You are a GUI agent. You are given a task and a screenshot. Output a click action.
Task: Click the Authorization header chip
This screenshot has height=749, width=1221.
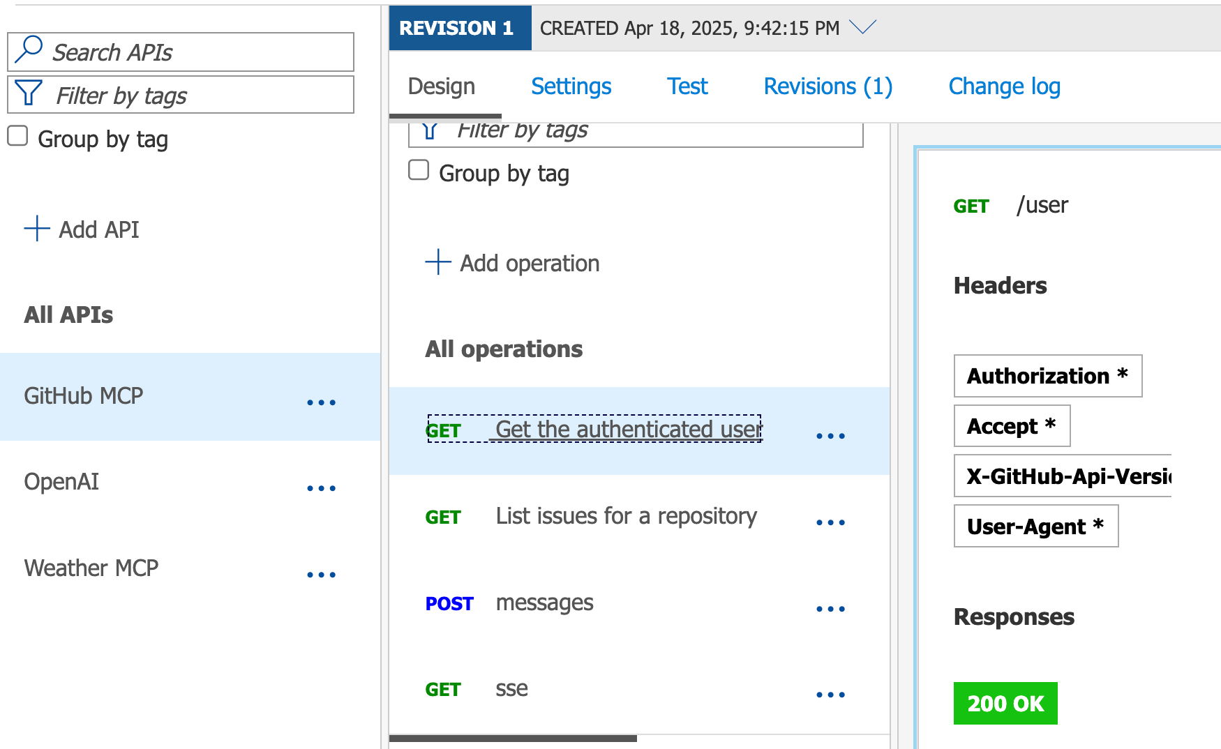pos(1048,376)
